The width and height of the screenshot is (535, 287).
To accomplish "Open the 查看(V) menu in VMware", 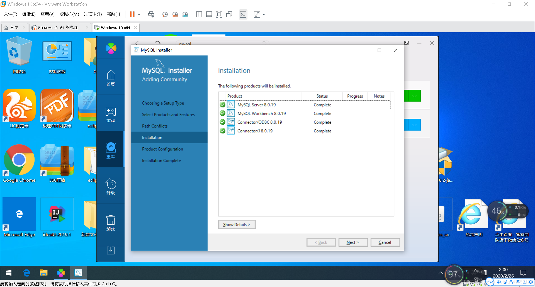I will tap(47, 14).
